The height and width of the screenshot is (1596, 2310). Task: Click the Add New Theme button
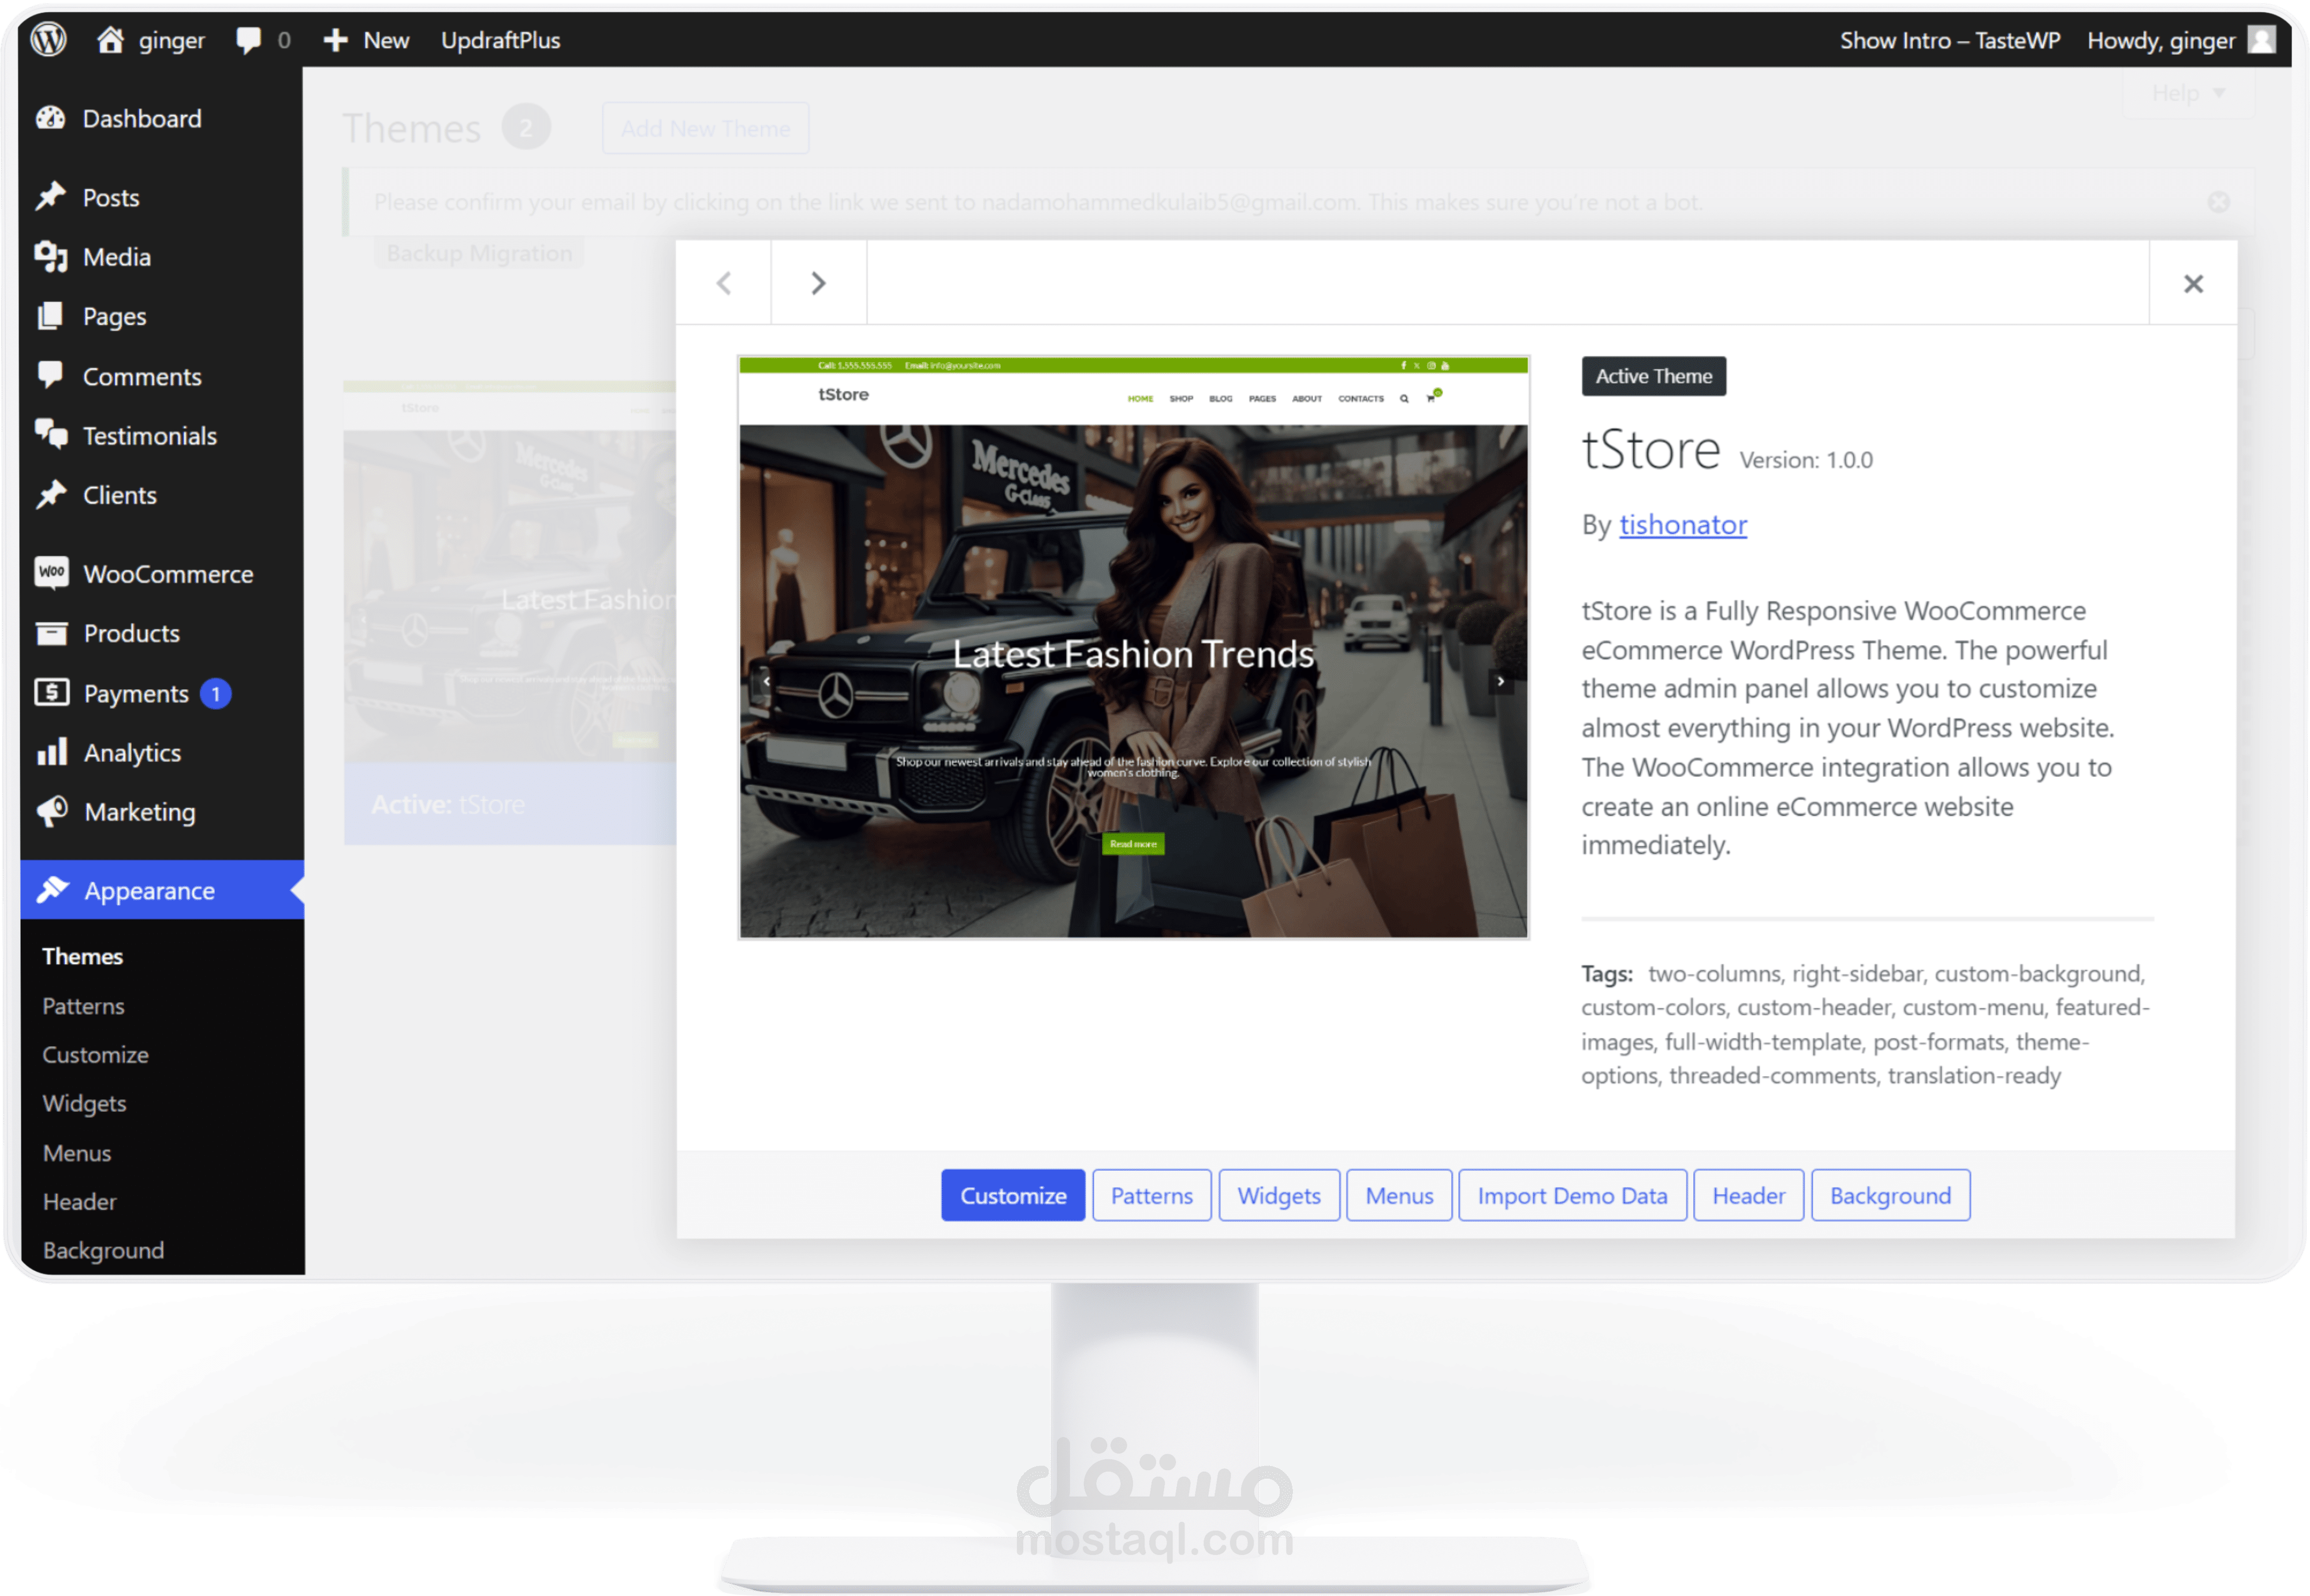coord(706,128)
